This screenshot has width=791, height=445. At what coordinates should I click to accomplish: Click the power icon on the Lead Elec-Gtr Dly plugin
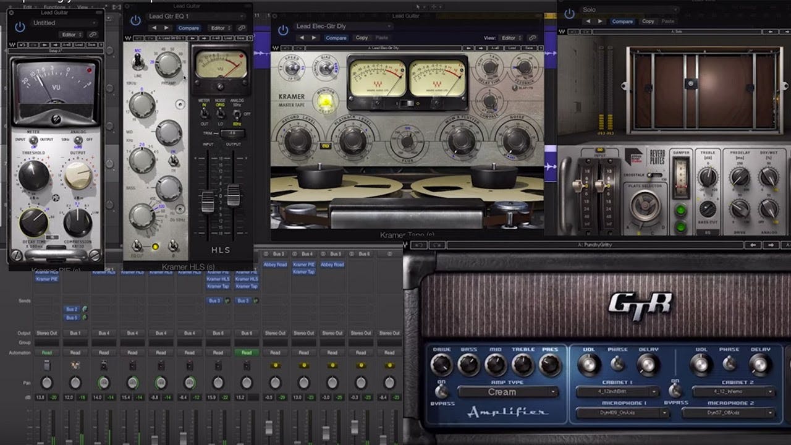[283, 30]
